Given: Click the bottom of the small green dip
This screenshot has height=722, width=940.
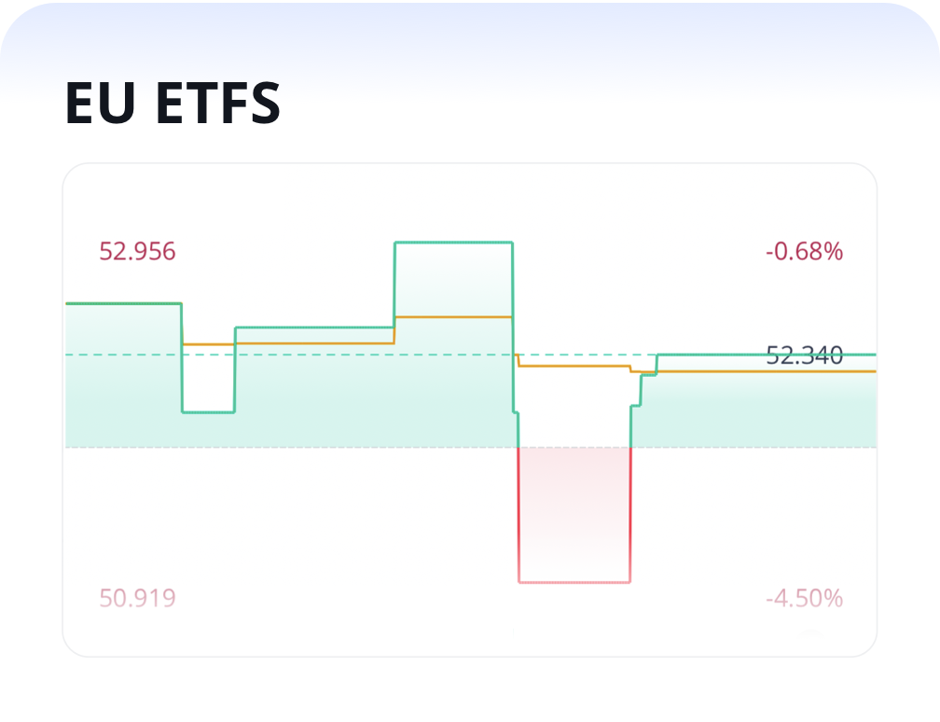Looking at the screenshot, I should [x=208, y=412].
